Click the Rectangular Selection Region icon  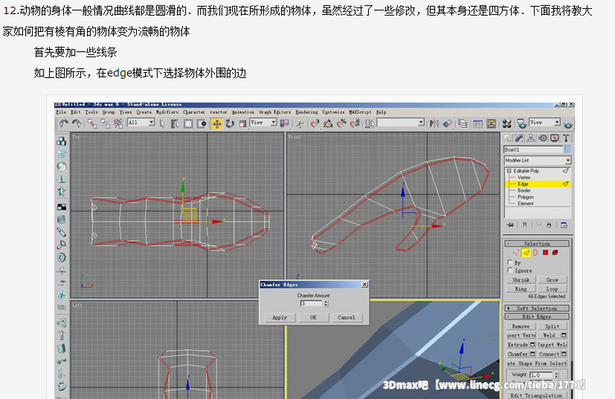point(189,124)
